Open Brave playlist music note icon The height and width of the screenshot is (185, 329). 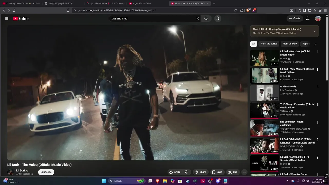tap(299, 10)
